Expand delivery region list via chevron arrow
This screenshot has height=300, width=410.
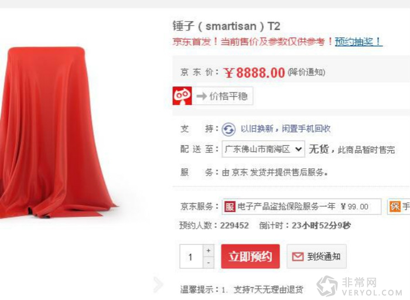pos(298,149)
